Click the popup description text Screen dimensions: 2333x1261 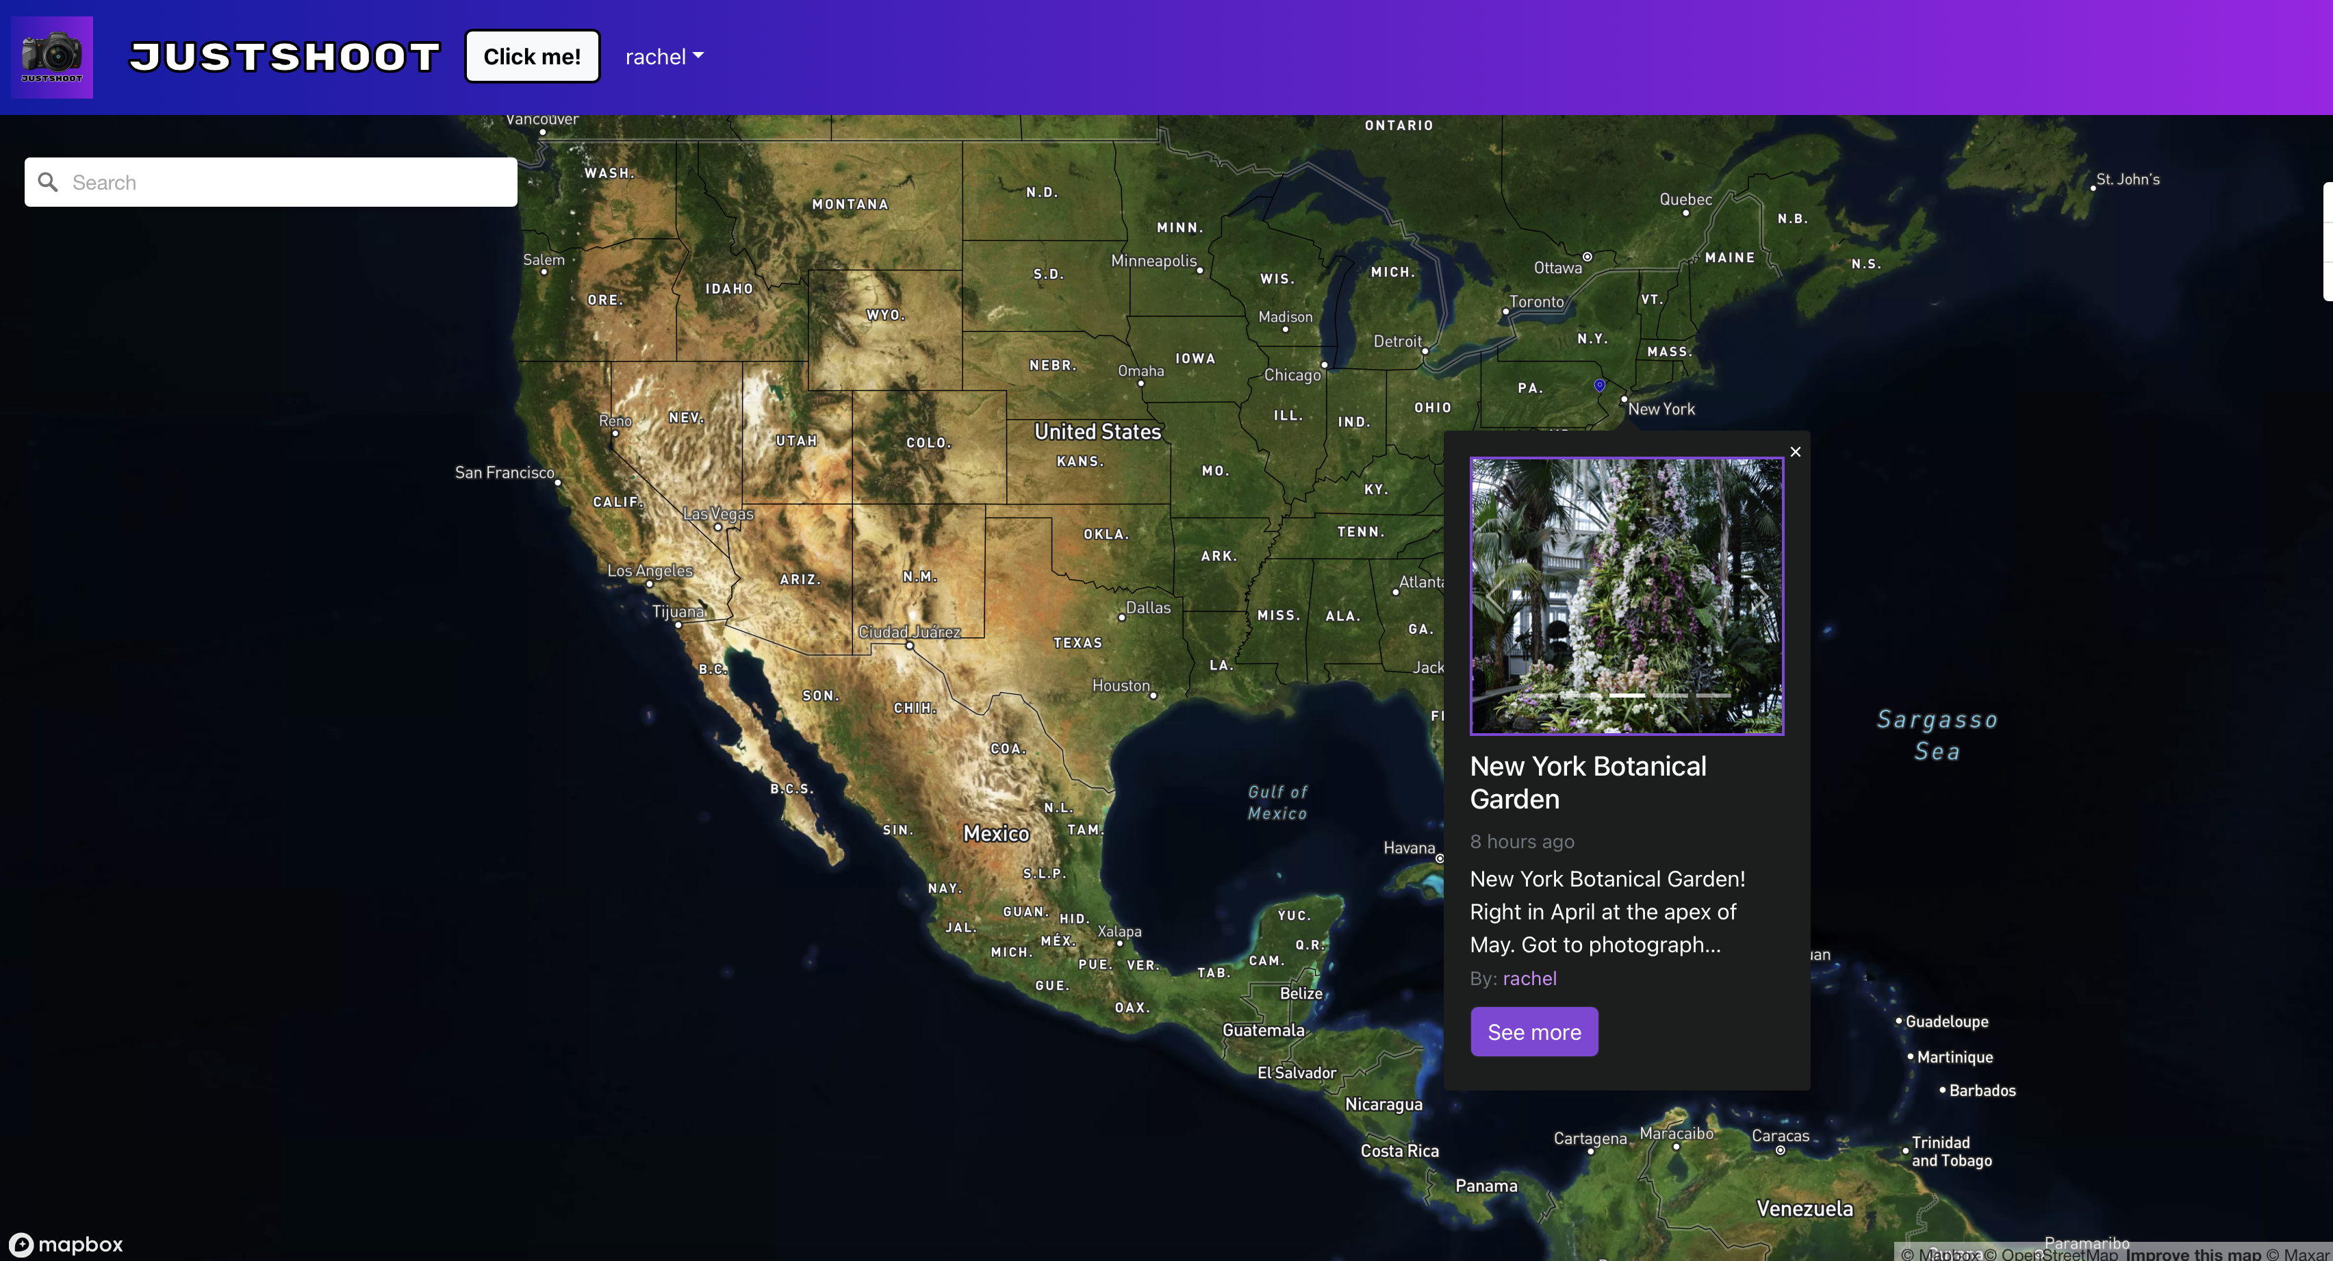(x=1607, y=911)
